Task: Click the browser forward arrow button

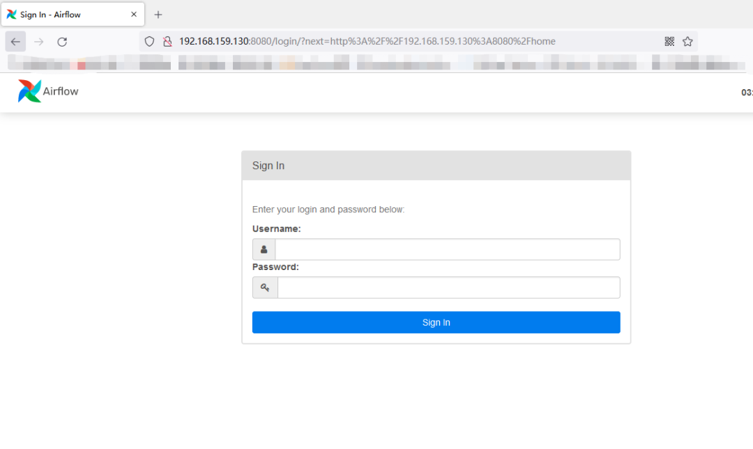Action: tap(39, 42)
